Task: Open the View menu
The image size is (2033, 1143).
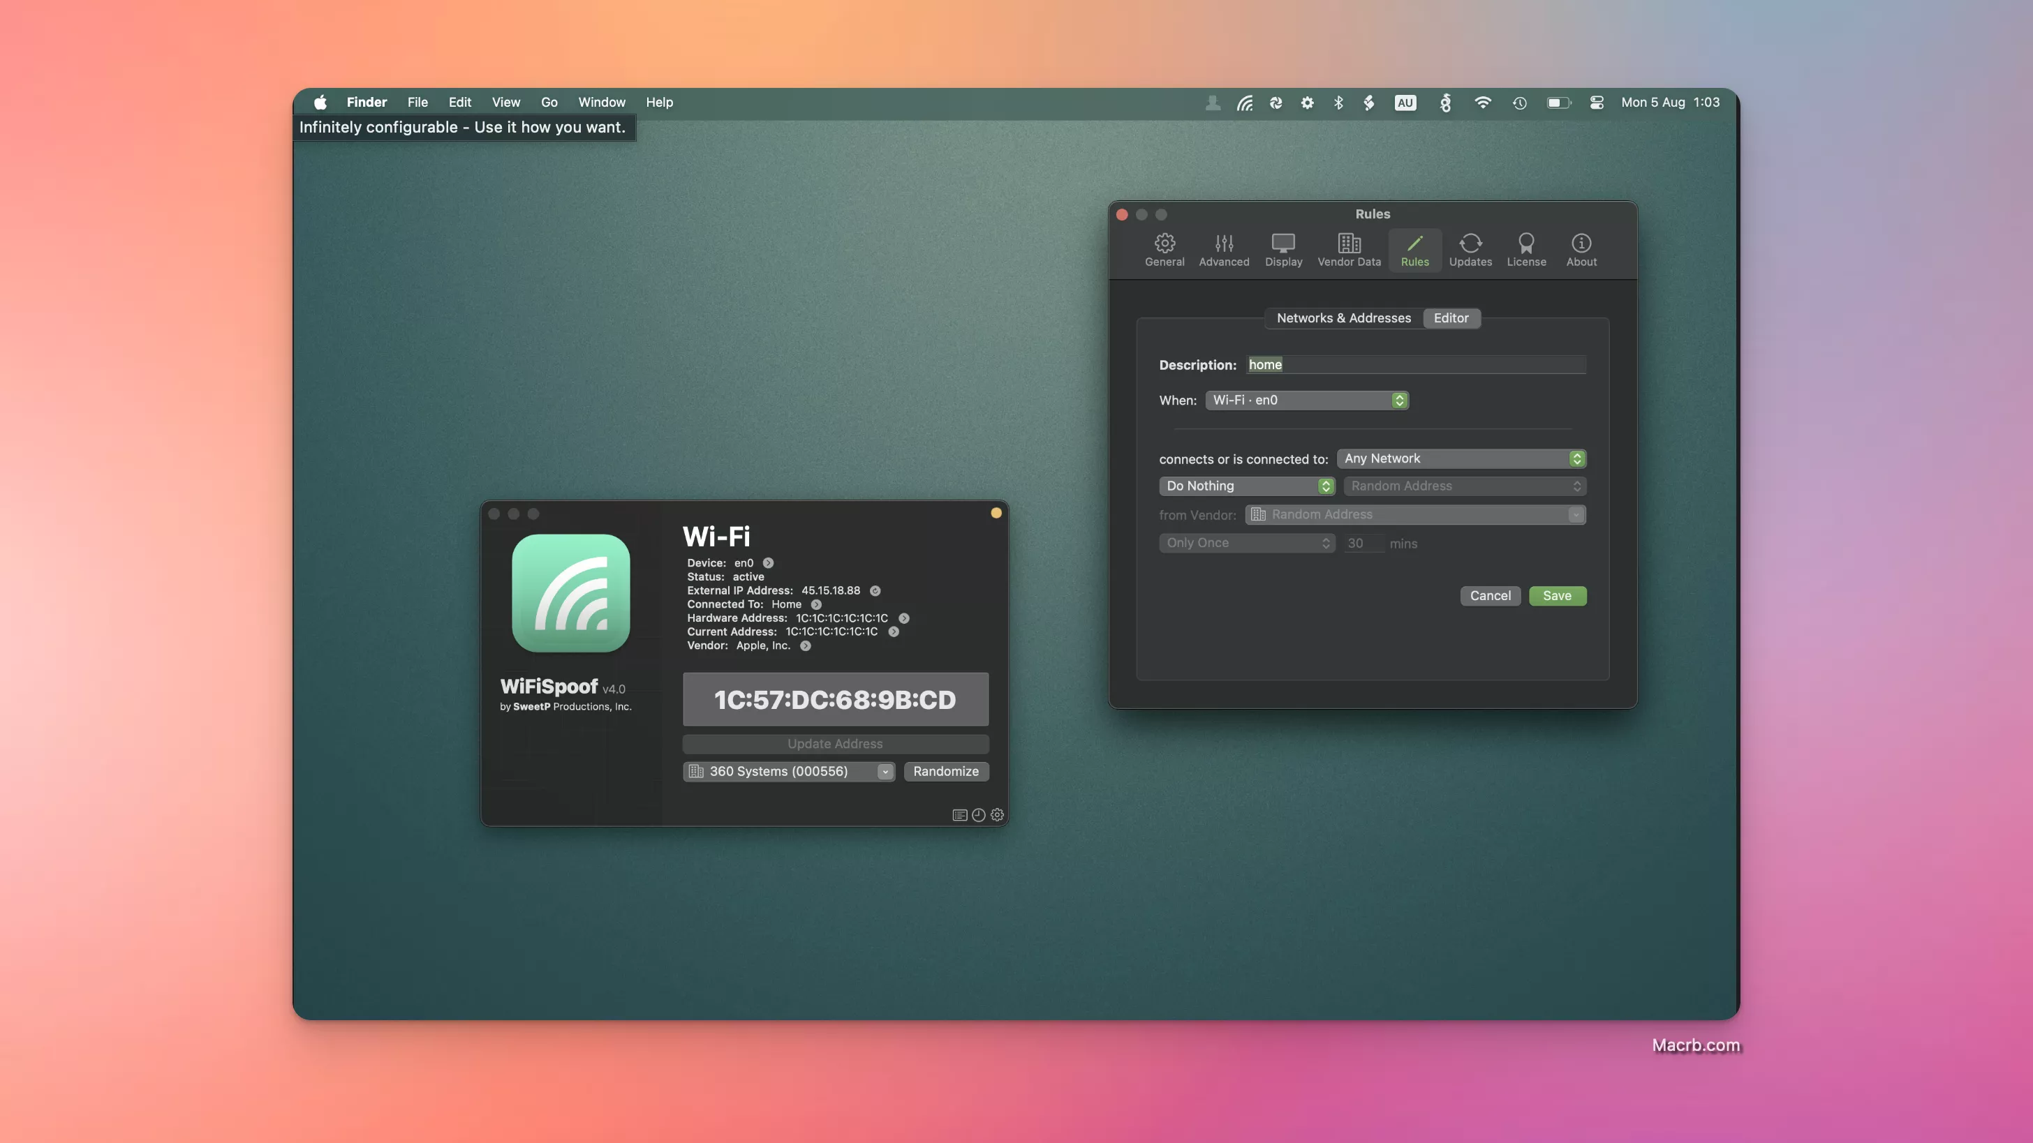Action: coord(506,103)
